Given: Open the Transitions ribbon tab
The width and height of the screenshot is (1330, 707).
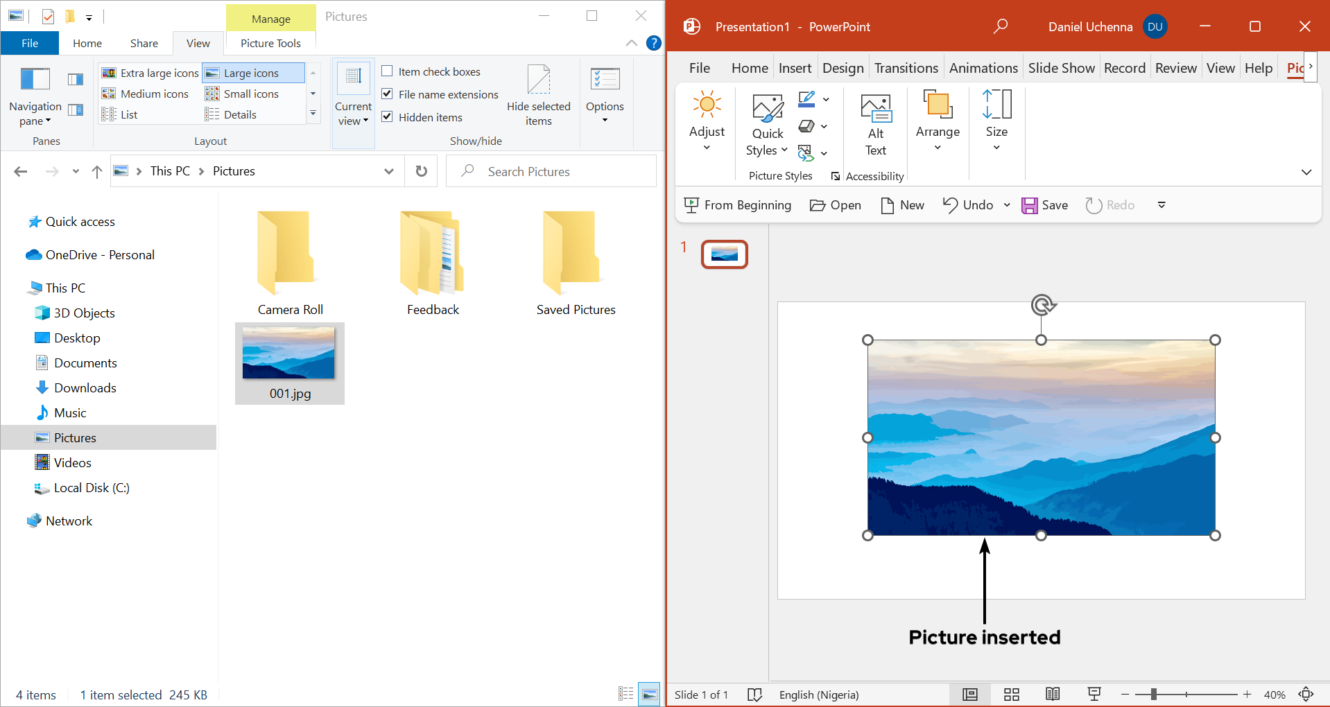Looking at the screenshot, I should pyautogui.click(x=906, y=68).
